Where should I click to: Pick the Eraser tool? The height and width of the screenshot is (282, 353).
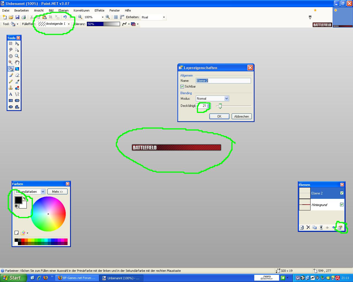(17, 75)
